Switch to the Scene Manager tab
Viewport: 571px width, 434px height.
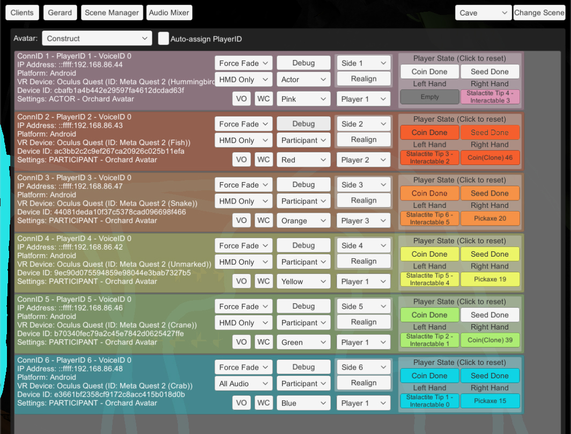tap(112, 13)
